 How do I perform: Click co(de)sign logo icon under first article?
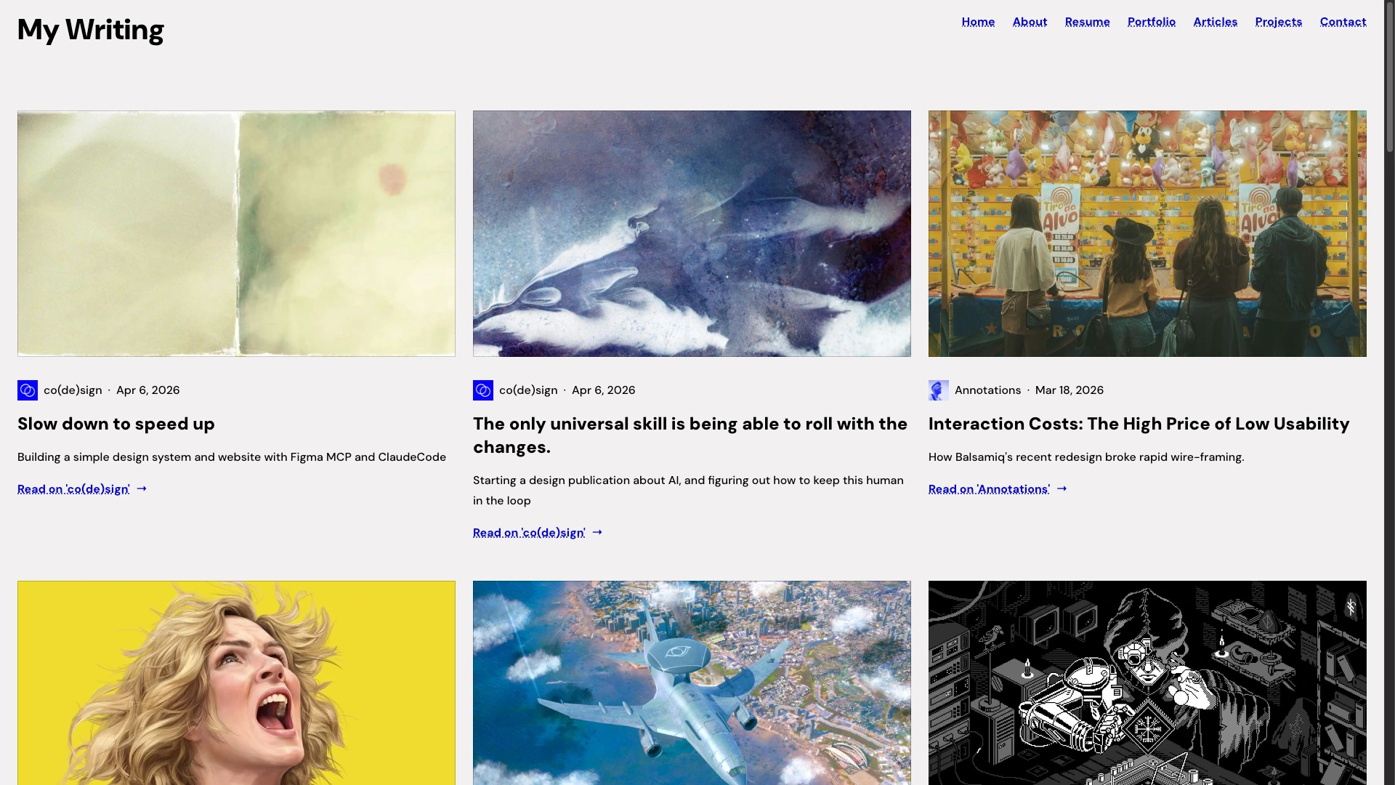click(x=28, y=390)
